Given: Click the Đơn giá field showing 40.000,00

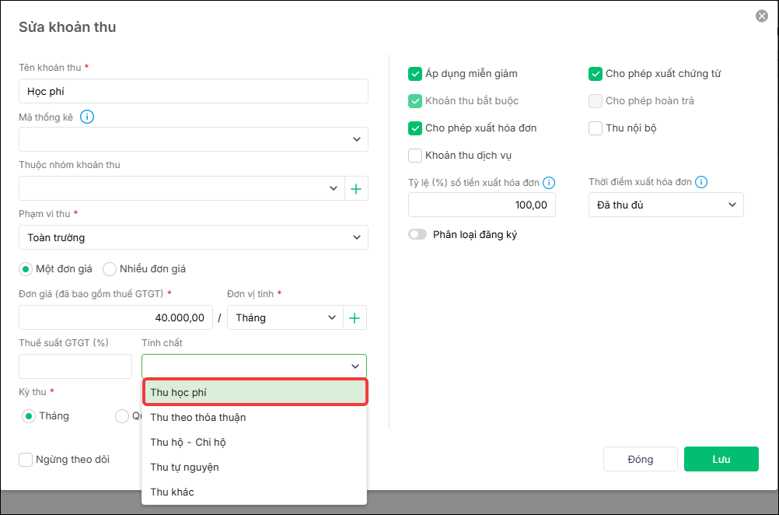Looking at the screenshot, I should pos(116,317).
